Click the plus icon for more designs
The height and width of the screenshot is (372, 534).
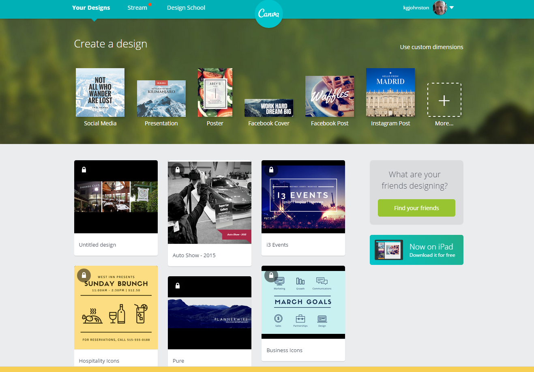[x=444, y=100]
